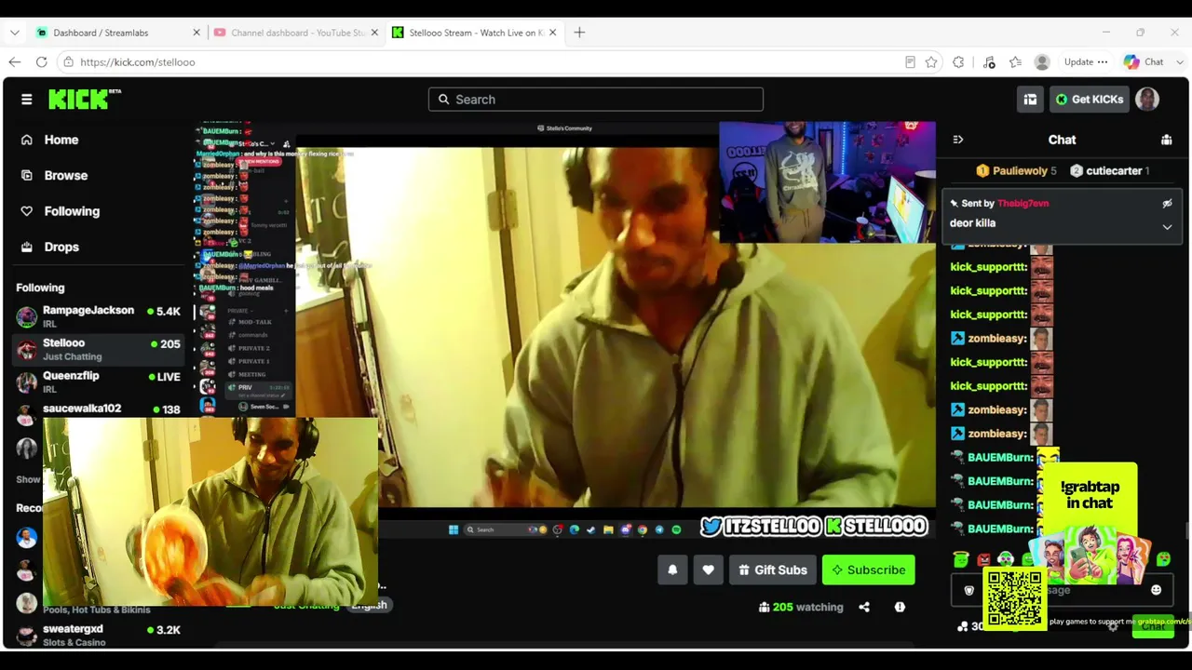Open sweaterqxd recommended channel
Viewport: 1192px width, 670px height.
pyautogui.click(x=99, y=635)
